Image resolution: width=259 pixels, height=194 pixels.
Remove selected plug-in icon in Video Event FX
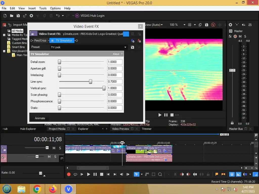[x=139, y=41]
